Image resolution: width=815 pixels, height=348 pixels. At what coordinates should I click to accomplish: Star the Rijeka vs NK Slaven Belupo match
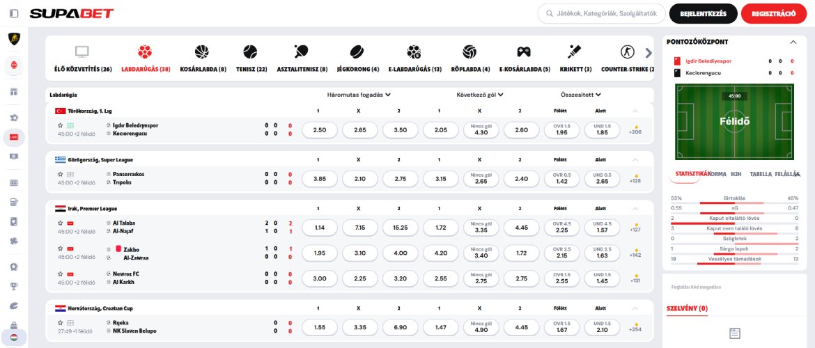pyautogui.click(x=61, y=323)
